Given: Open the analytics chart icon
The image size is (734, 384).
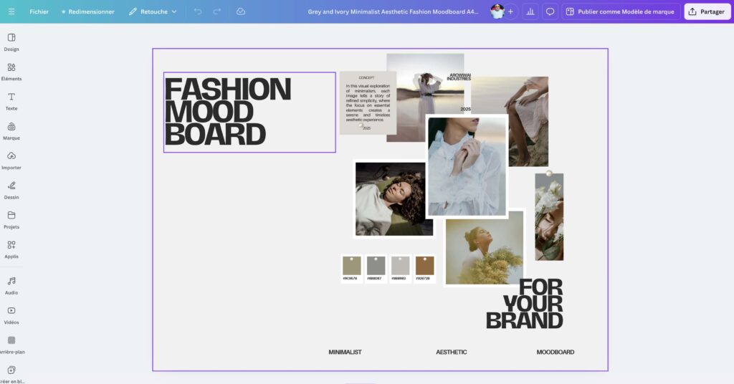Looking at the screenshot, I should (530, 11).
